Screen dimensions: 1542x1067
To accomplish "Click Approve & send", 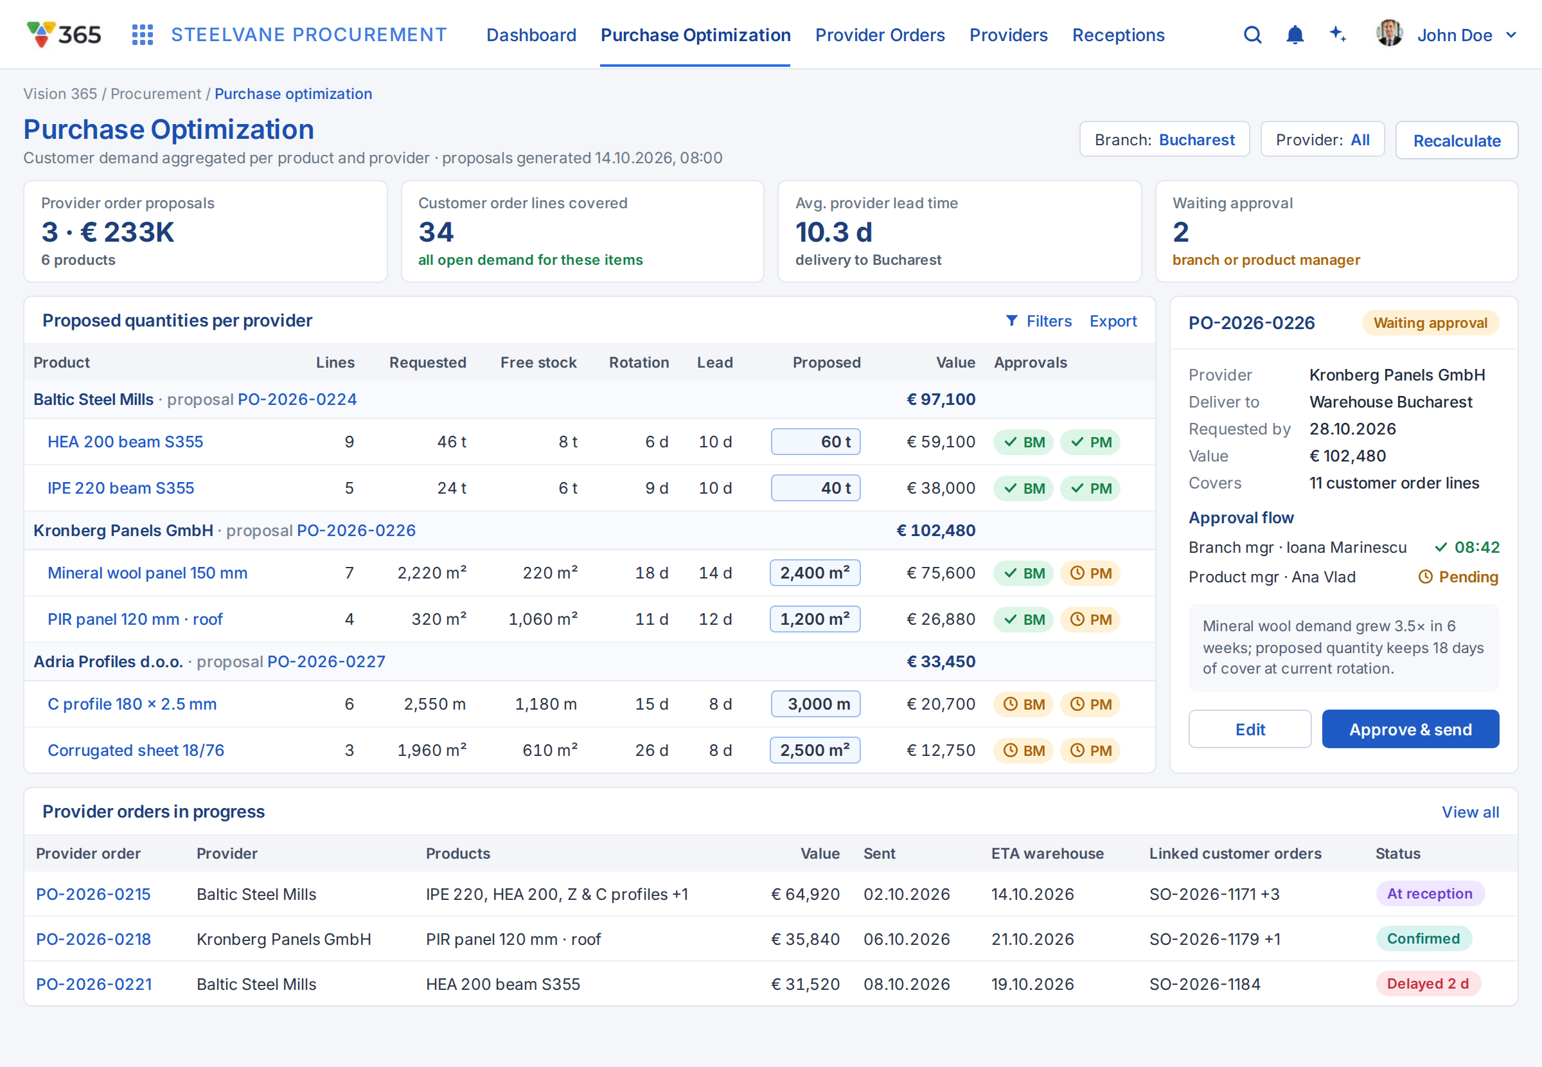I will coord(1410,729).
